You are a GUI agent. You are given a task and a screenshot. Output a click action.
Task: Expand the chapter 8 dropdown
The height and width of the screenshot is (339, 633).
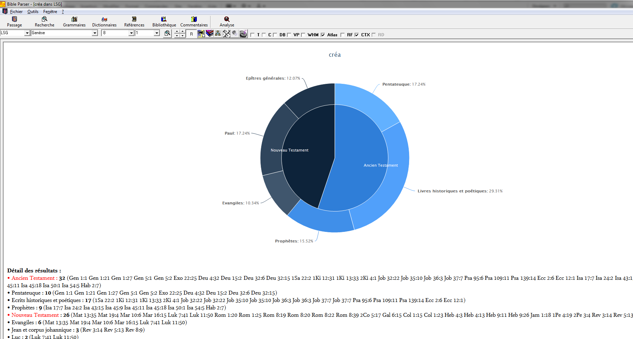pyautogui.click(x=131, y=33)
